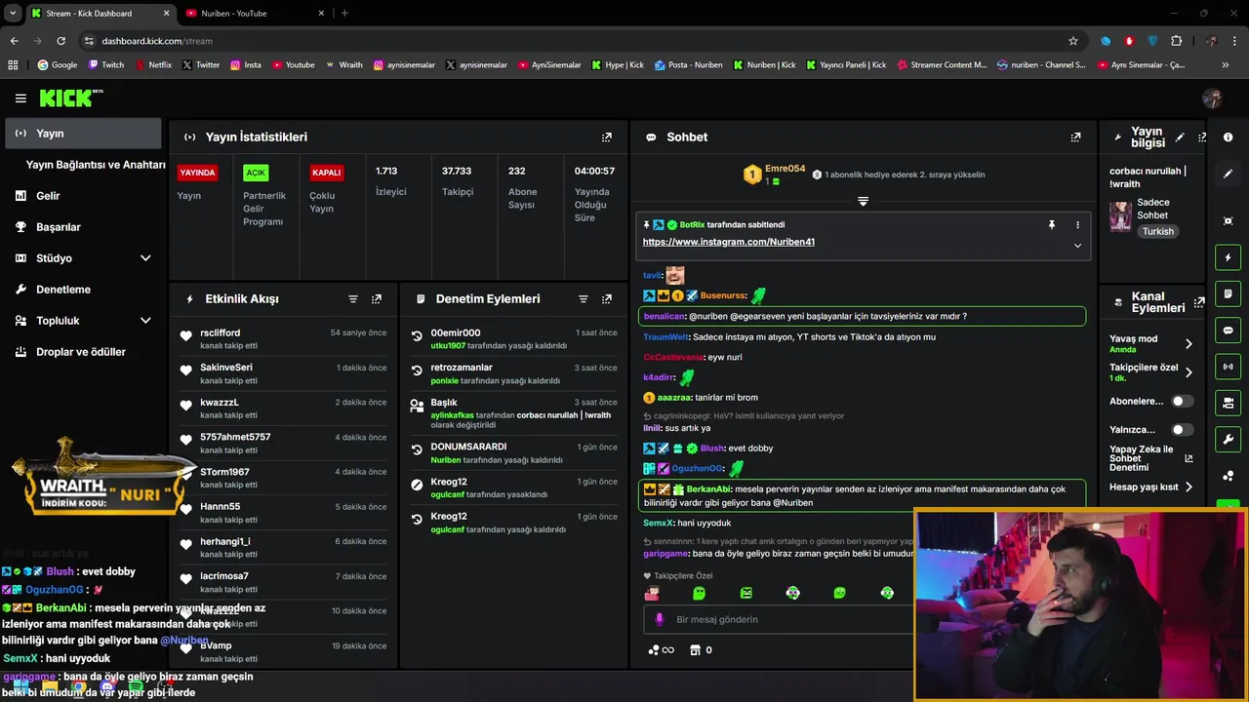Collapse the gift leaderboard handle in chat

click(863, 201)
